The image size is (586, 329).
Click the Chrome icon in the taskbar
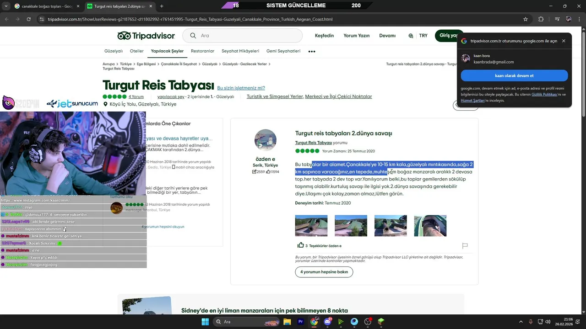[x=314, y=322]
